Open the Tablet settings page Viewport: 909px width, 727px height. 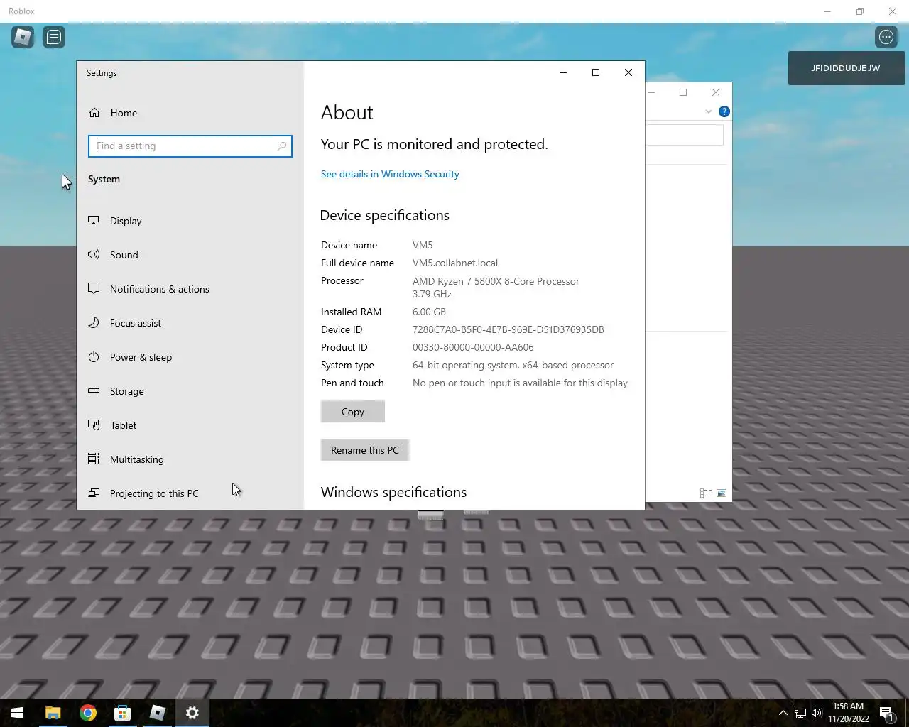(190, 425)
